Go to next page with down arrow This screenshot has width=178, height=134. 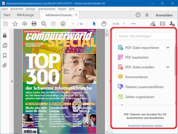[x=63, y=24]
